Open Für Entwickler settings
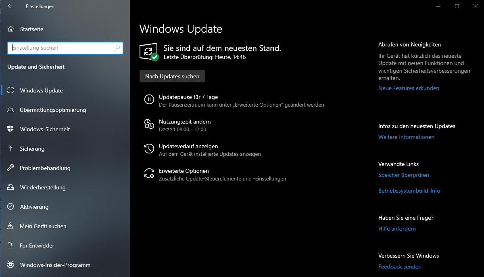Screen dimensions: 484x277 [x=65, y=246]
